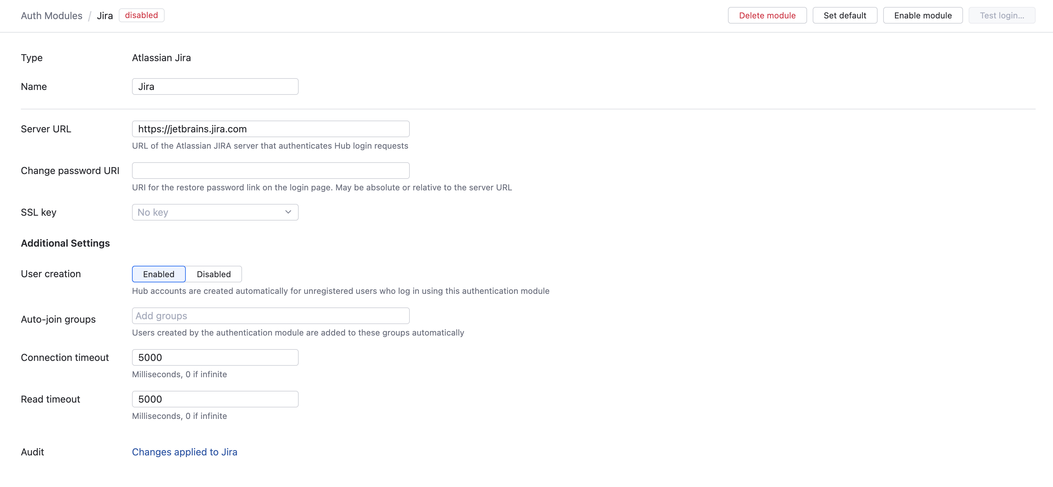The image size is (1053, 487).
Task: Click the Jira breadcrumb item
Action: (105, 16)
